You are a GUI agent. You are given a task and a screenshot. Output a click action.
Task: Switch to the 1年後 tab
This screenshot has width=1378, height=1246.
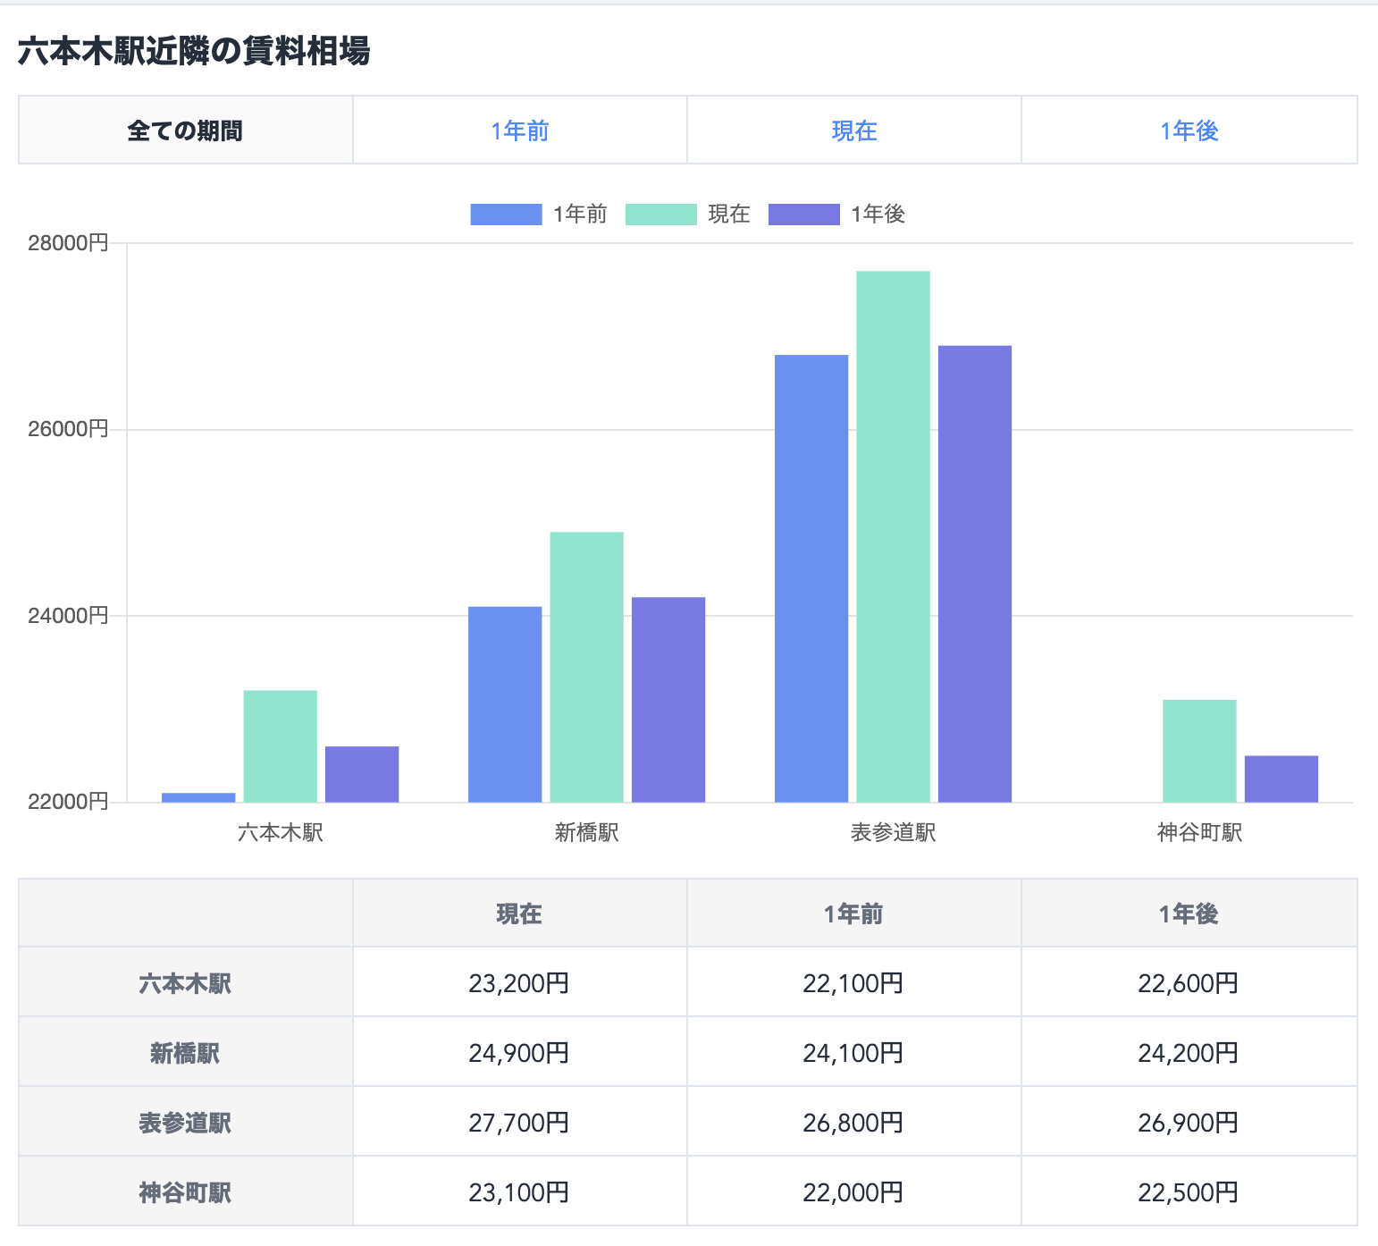[1189, 130]
